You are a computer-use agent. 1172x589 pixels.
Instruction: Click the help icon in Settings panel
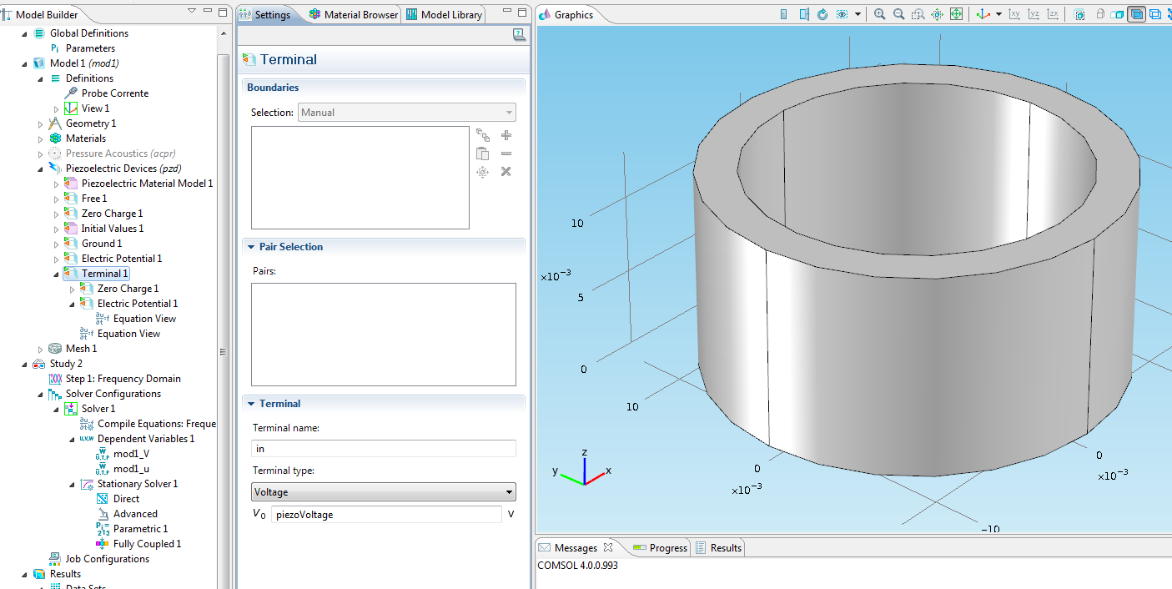tap(519, 34)
